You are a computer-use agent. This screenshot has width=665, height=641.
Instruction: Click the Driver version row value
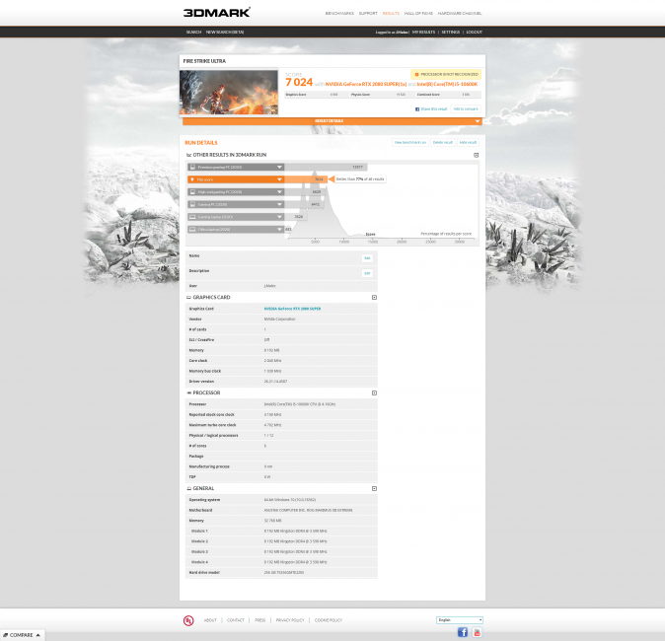[x=275, y=382]
